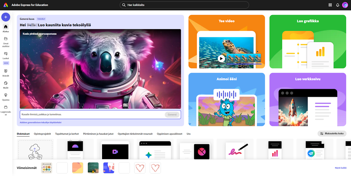Click the image description prompt field

(x=92, y=115)
